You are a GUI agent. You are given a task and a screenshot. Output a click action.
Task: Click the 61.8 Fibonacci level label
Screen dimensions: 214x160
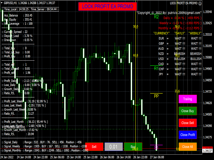point(136,55)
